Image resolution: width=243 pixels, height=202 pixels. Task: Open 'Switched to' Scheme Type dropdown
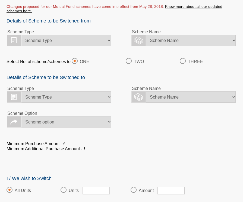point(66,97)
